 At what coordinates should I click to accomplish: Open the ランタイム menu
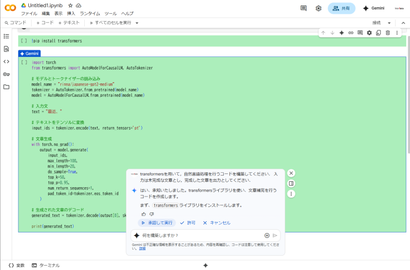click(x=90, y=14)
